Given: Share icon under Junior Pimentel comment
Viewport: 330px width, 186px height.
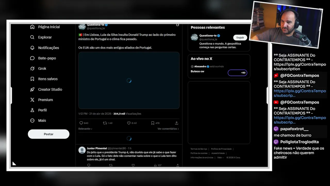Looking at the screenshot, I should click(x=178, y=165).
